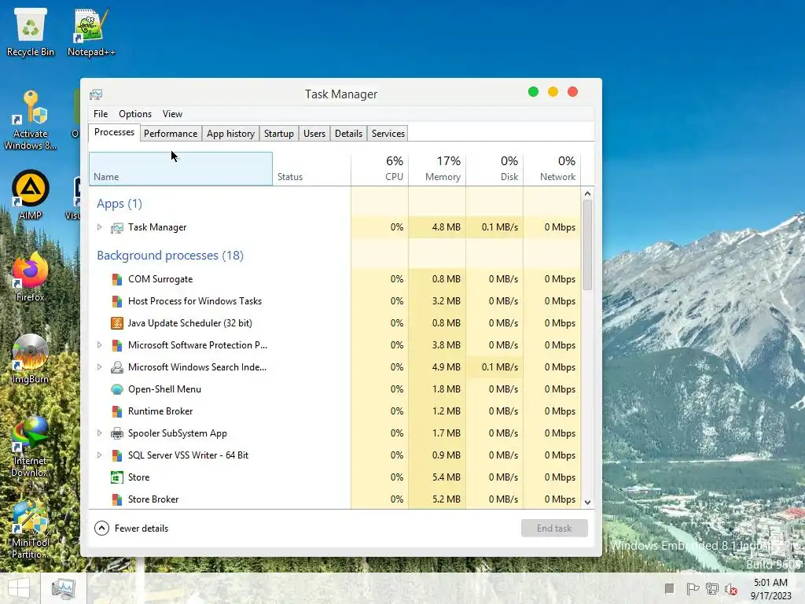
Task: Open the Recycle Bin desktop icon
Action: coord(31,31)
